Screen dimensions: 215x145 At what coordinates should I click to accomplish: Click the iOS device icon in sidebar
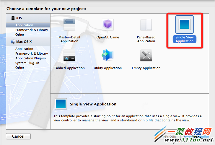[13, 18]
